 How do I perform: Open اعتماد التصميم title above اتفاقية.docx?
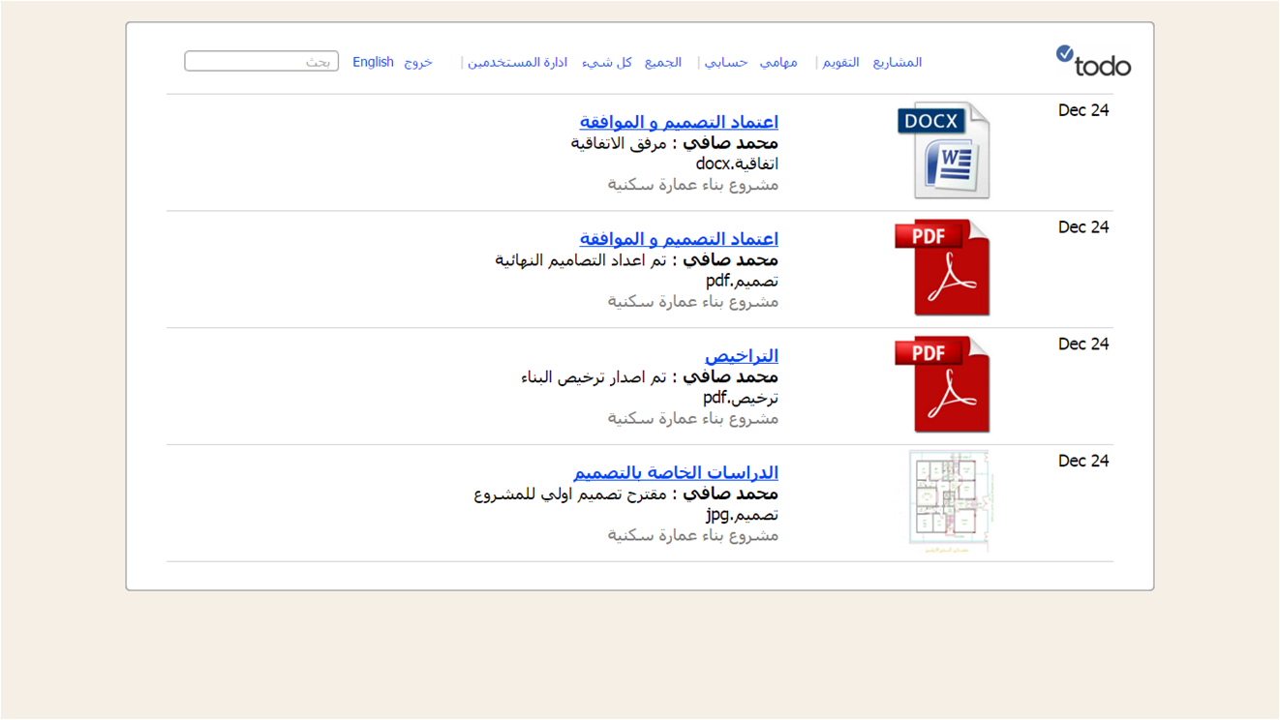679,122
